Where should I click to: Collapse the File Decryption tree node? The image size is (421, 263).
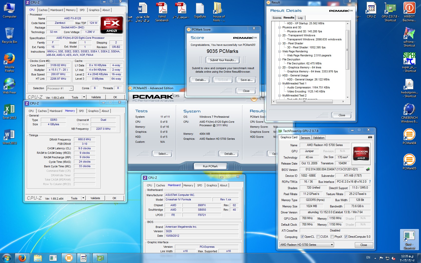[280, 59]
